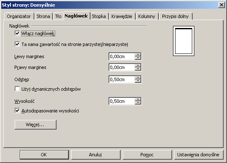Open help with Pomoc button
The height and width of the screenshot is (163, 227).
point(147,155)
